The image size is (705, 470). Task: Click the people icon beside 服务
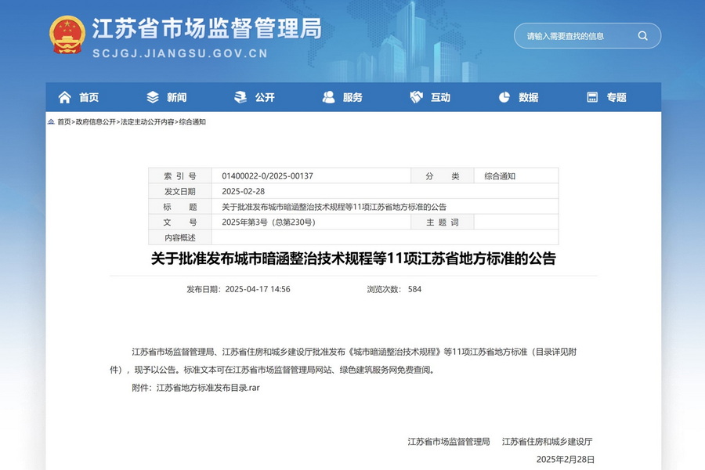pos(329,97)
